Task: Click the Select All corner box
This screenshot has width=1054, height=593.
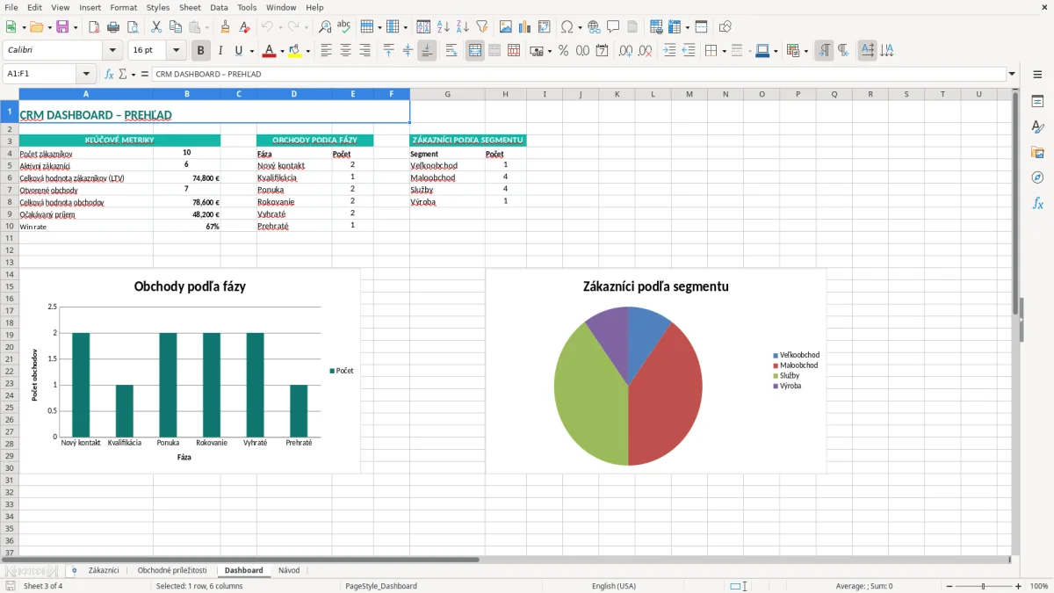Action: pyautogui.click(x=10, y=94)
